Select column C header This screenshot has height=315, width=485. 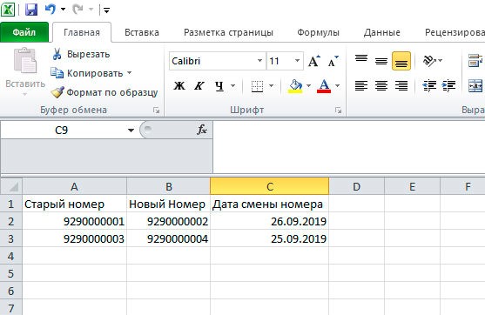(x=269, y=187)
